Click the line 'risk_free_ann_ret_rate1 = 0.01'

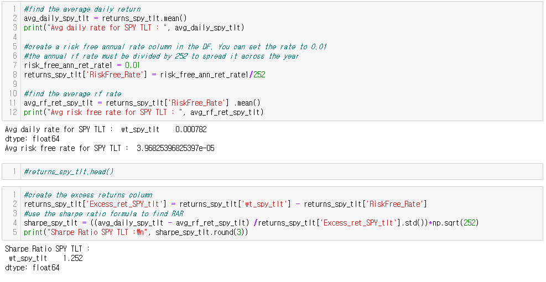tap(82, 65)
